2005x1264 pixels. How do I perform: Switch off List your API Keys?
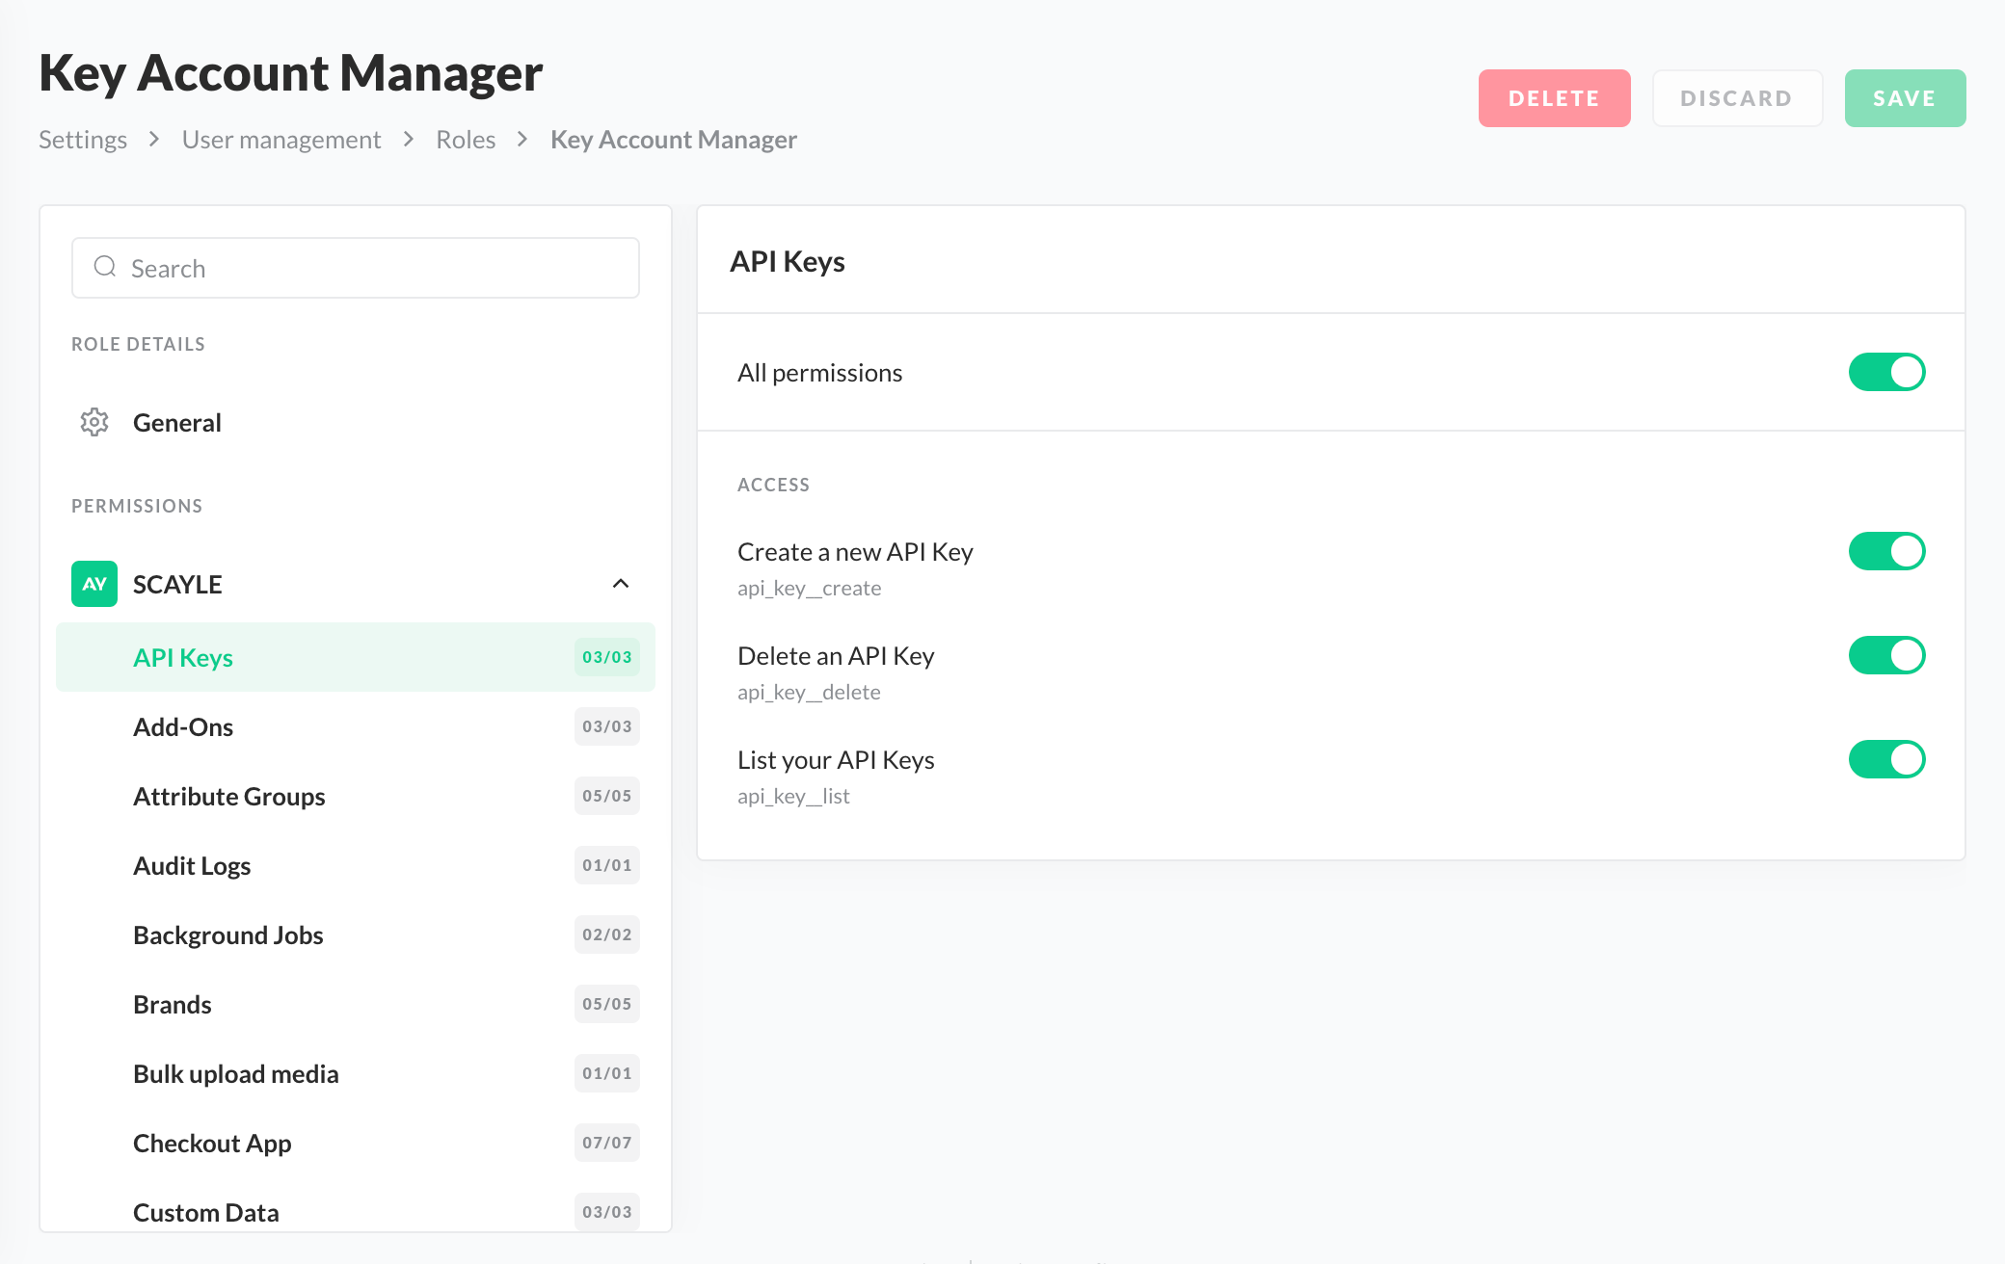[x=1886, y=759]
